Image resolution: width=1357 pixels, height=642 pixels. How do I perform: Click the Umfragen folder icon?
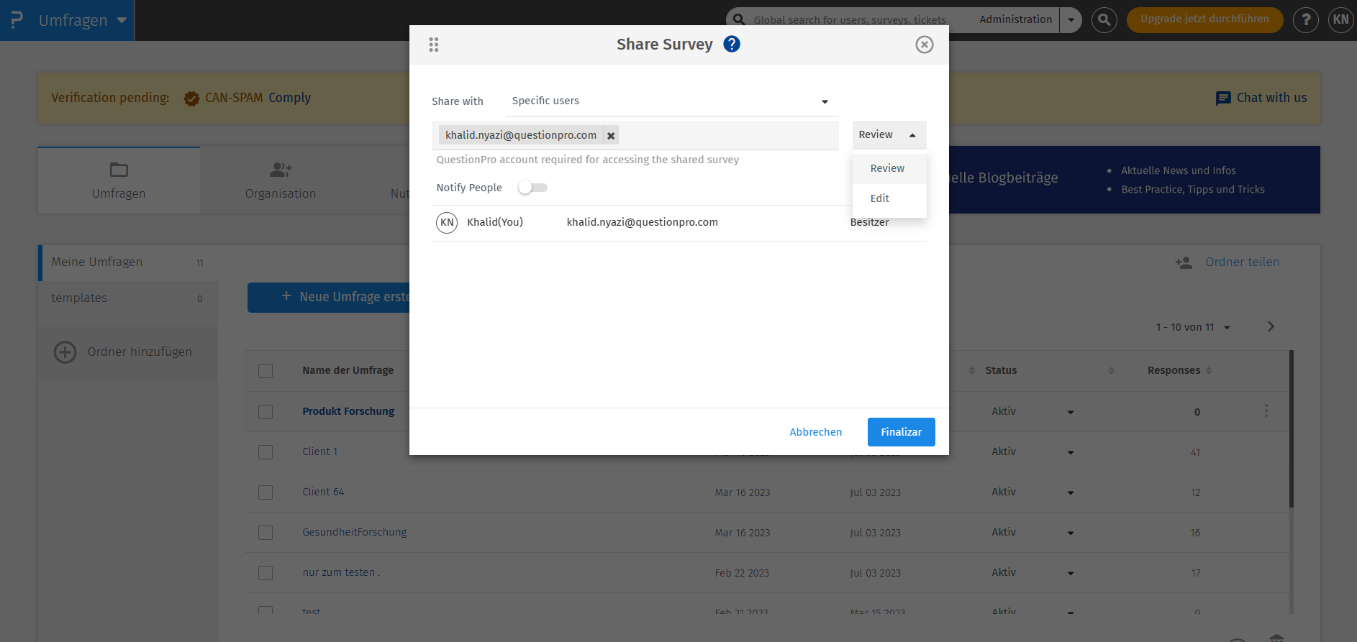pyautogui.click(x=119, y=170)
